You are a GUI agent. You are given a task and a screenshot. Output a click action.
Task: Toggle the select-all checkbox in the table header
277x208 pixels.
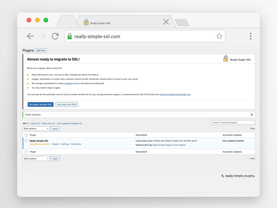[26, 135]
